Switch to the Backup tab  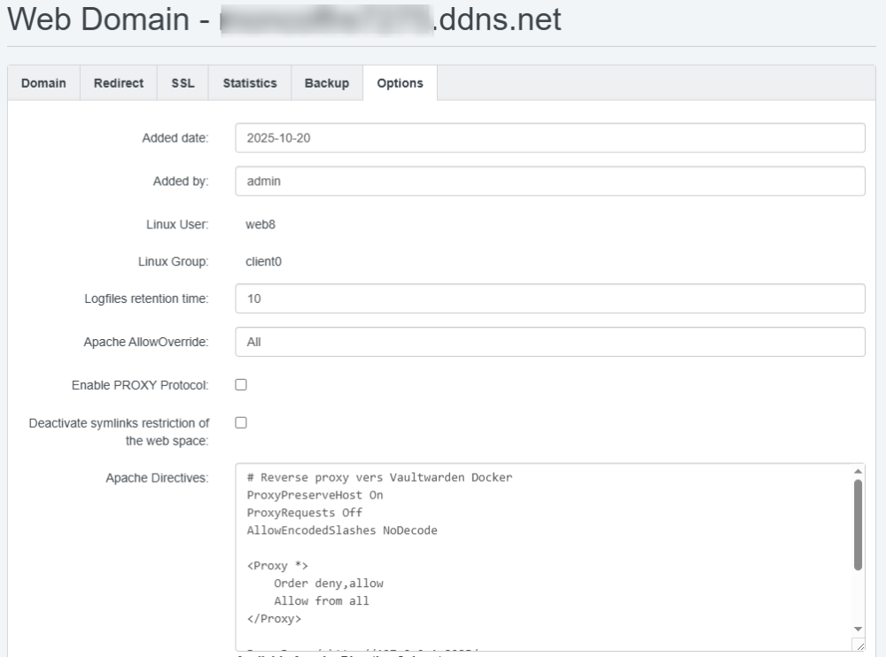click(x=327, y=83)
